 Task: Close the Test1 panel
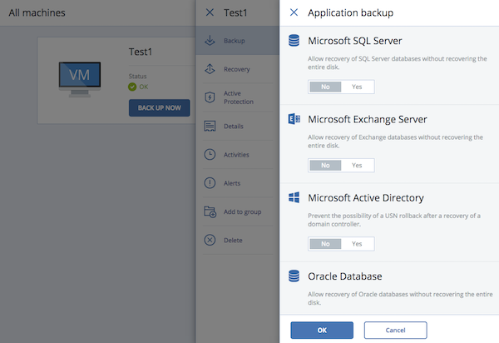pyautogui.click(x=210, y=13)
